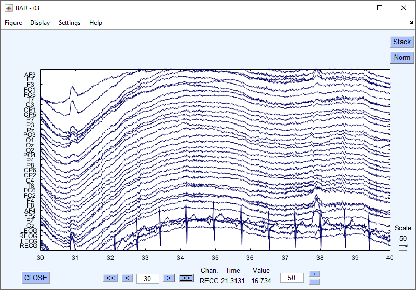Click the RECG channel label

click(x=29, y=246)
